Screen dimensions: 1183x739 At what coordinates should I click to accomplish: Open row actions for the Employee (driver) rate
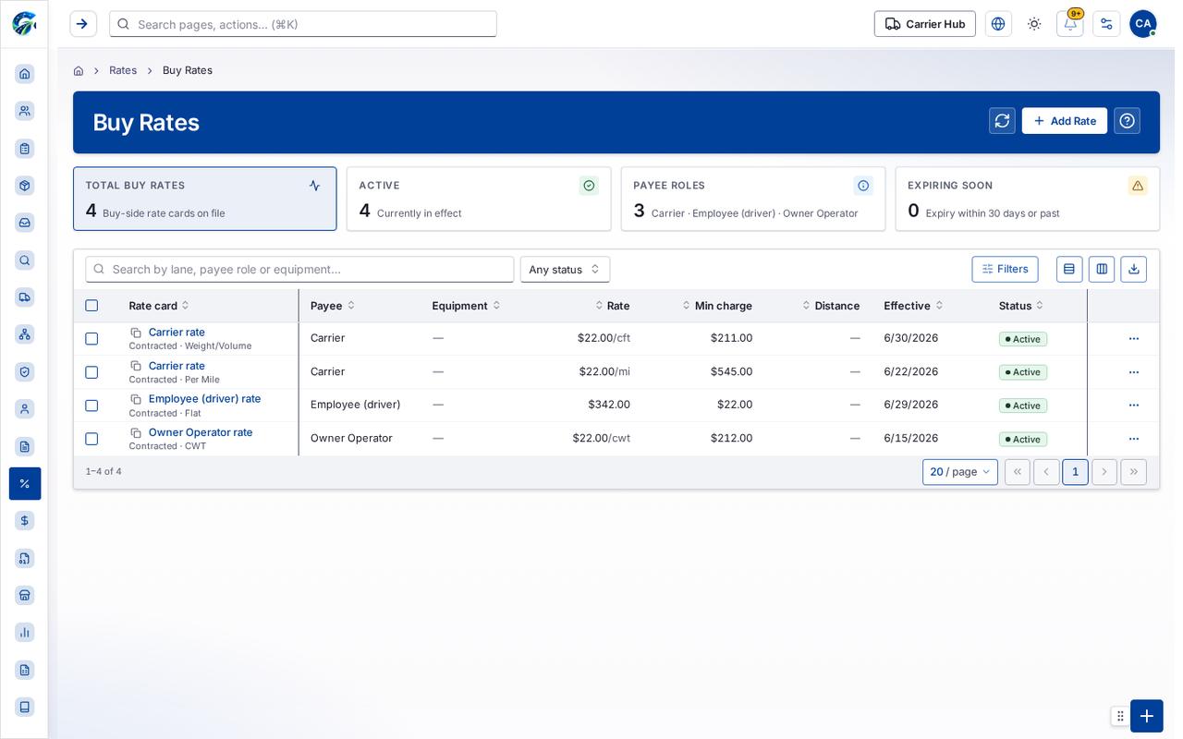point(1134,406)
